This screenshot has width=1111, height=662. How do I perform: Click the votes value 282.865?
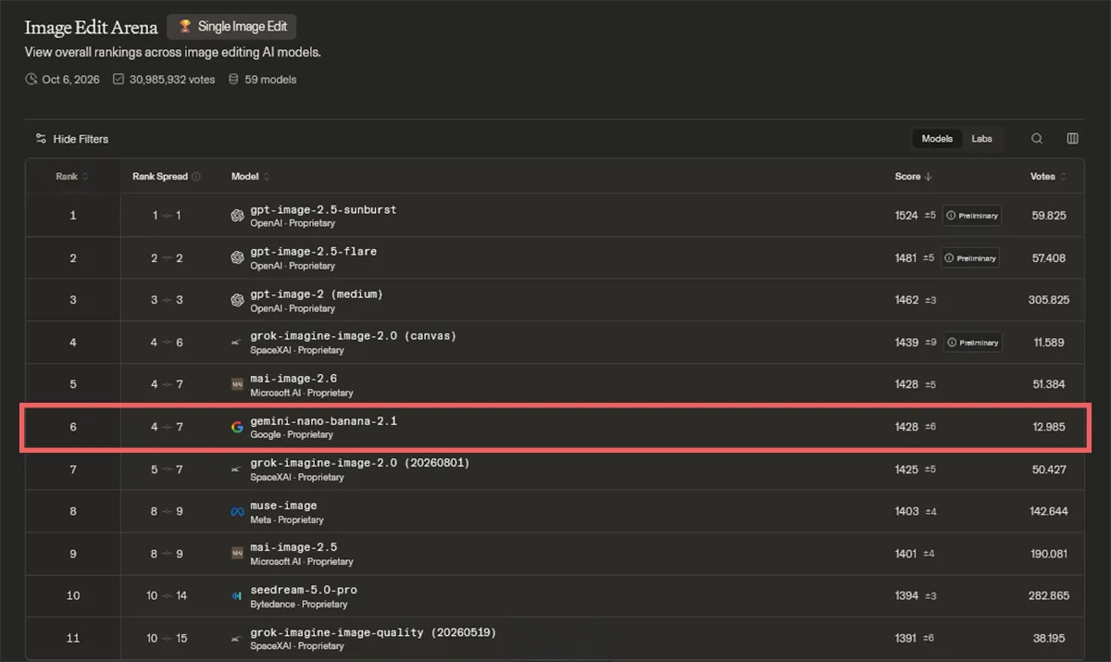coord(1049,596)
